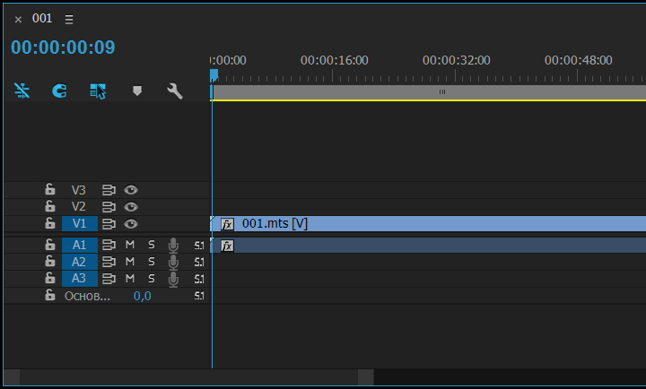This screenshot has width=646, height=389.
Task: Click horizontal zoom scrollbar left handle
Action: pyautogui.click(x=12, y=377)
